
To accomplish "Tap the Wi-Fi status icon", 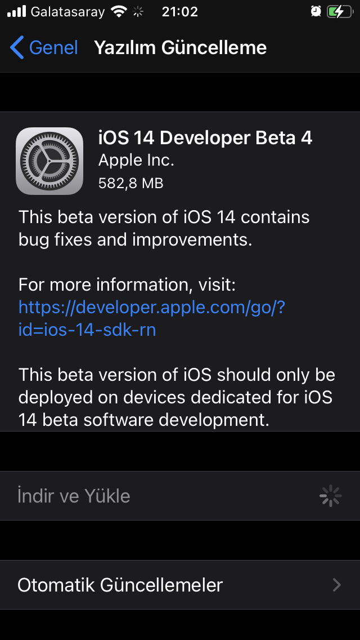I will tap(119, 11).
